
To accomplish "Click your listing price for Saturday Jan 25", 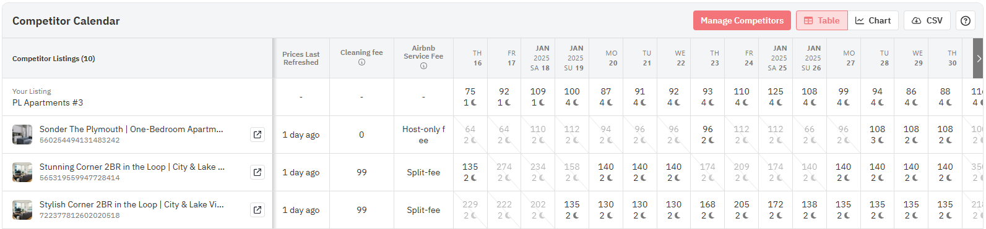I will coord(775,91).
